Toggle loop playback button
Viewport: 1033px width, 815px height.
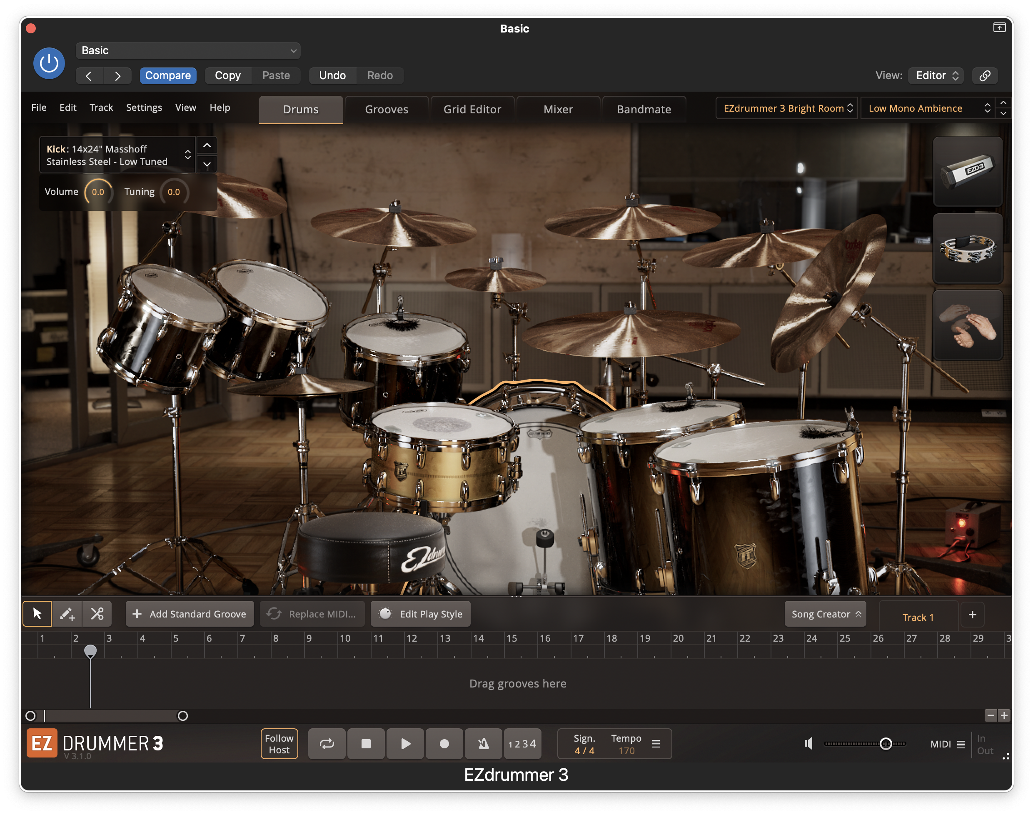point(327,743)
